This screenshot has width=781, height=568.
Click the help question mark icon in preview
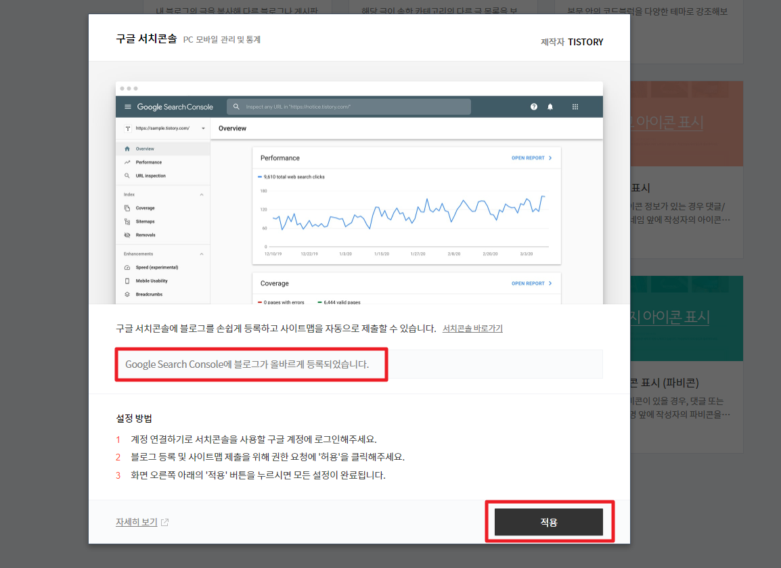[533, 107]
